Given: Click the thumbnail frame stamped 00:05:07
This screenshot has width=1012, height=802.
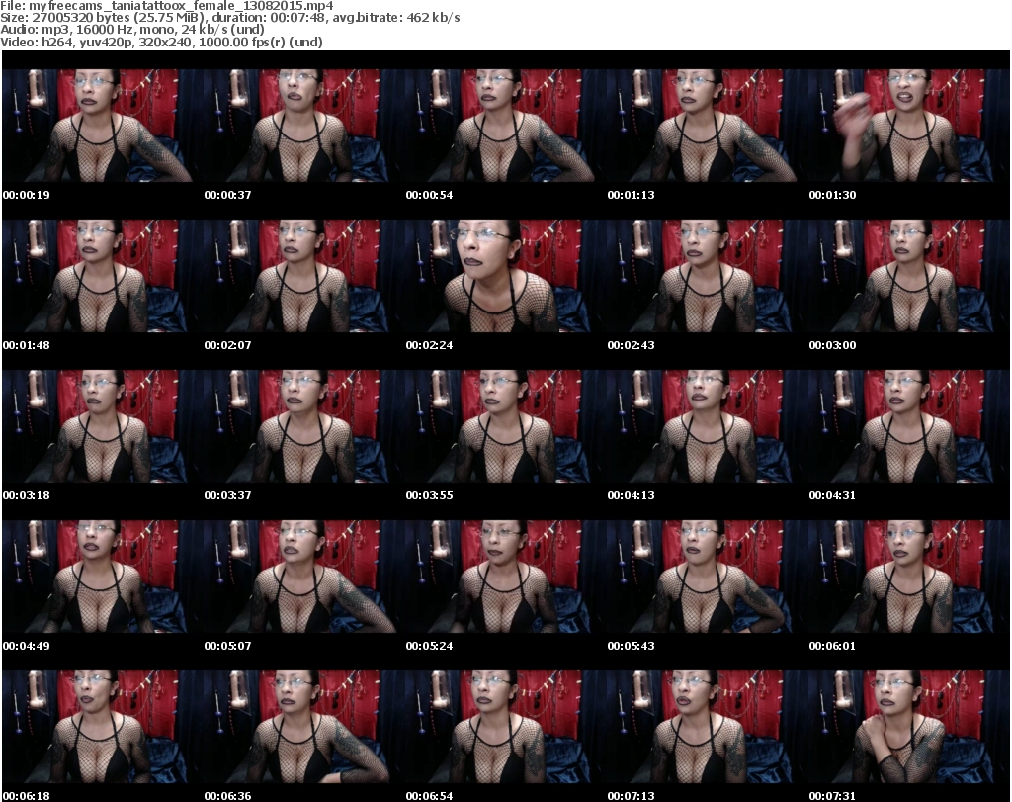Looking at the screenshot, I should click(304, 577).
